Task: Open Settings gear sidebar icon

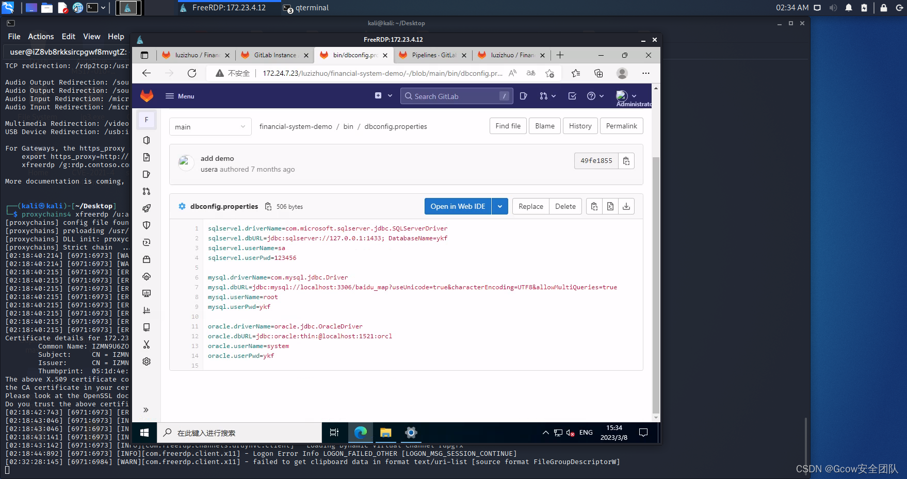Action: [147, 361]
